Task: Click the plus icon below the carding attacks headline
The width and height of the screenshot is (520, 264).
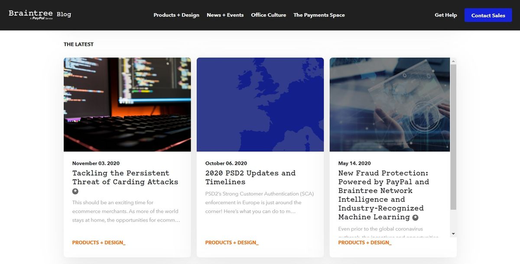Action: [x=75, y=191]
